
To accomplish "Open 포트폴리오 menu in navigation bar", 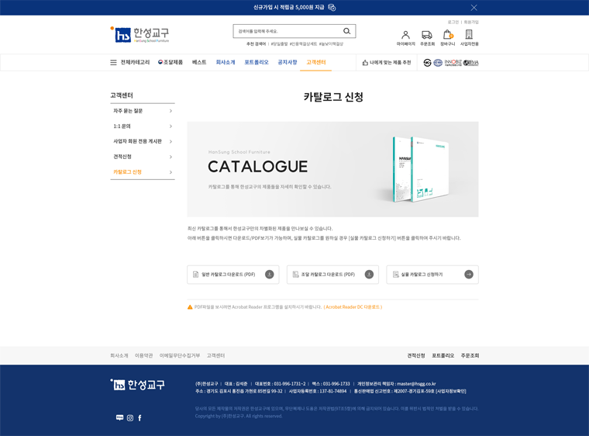I will click(x=257, y=62).
